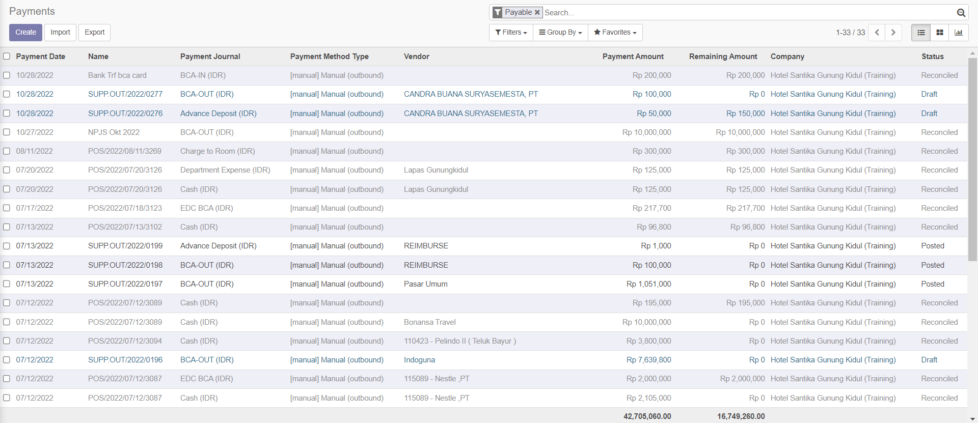Click the 1-33 / 33 pager counter
The width and height of the screenshot is (978, 423).
coord(850,33)
